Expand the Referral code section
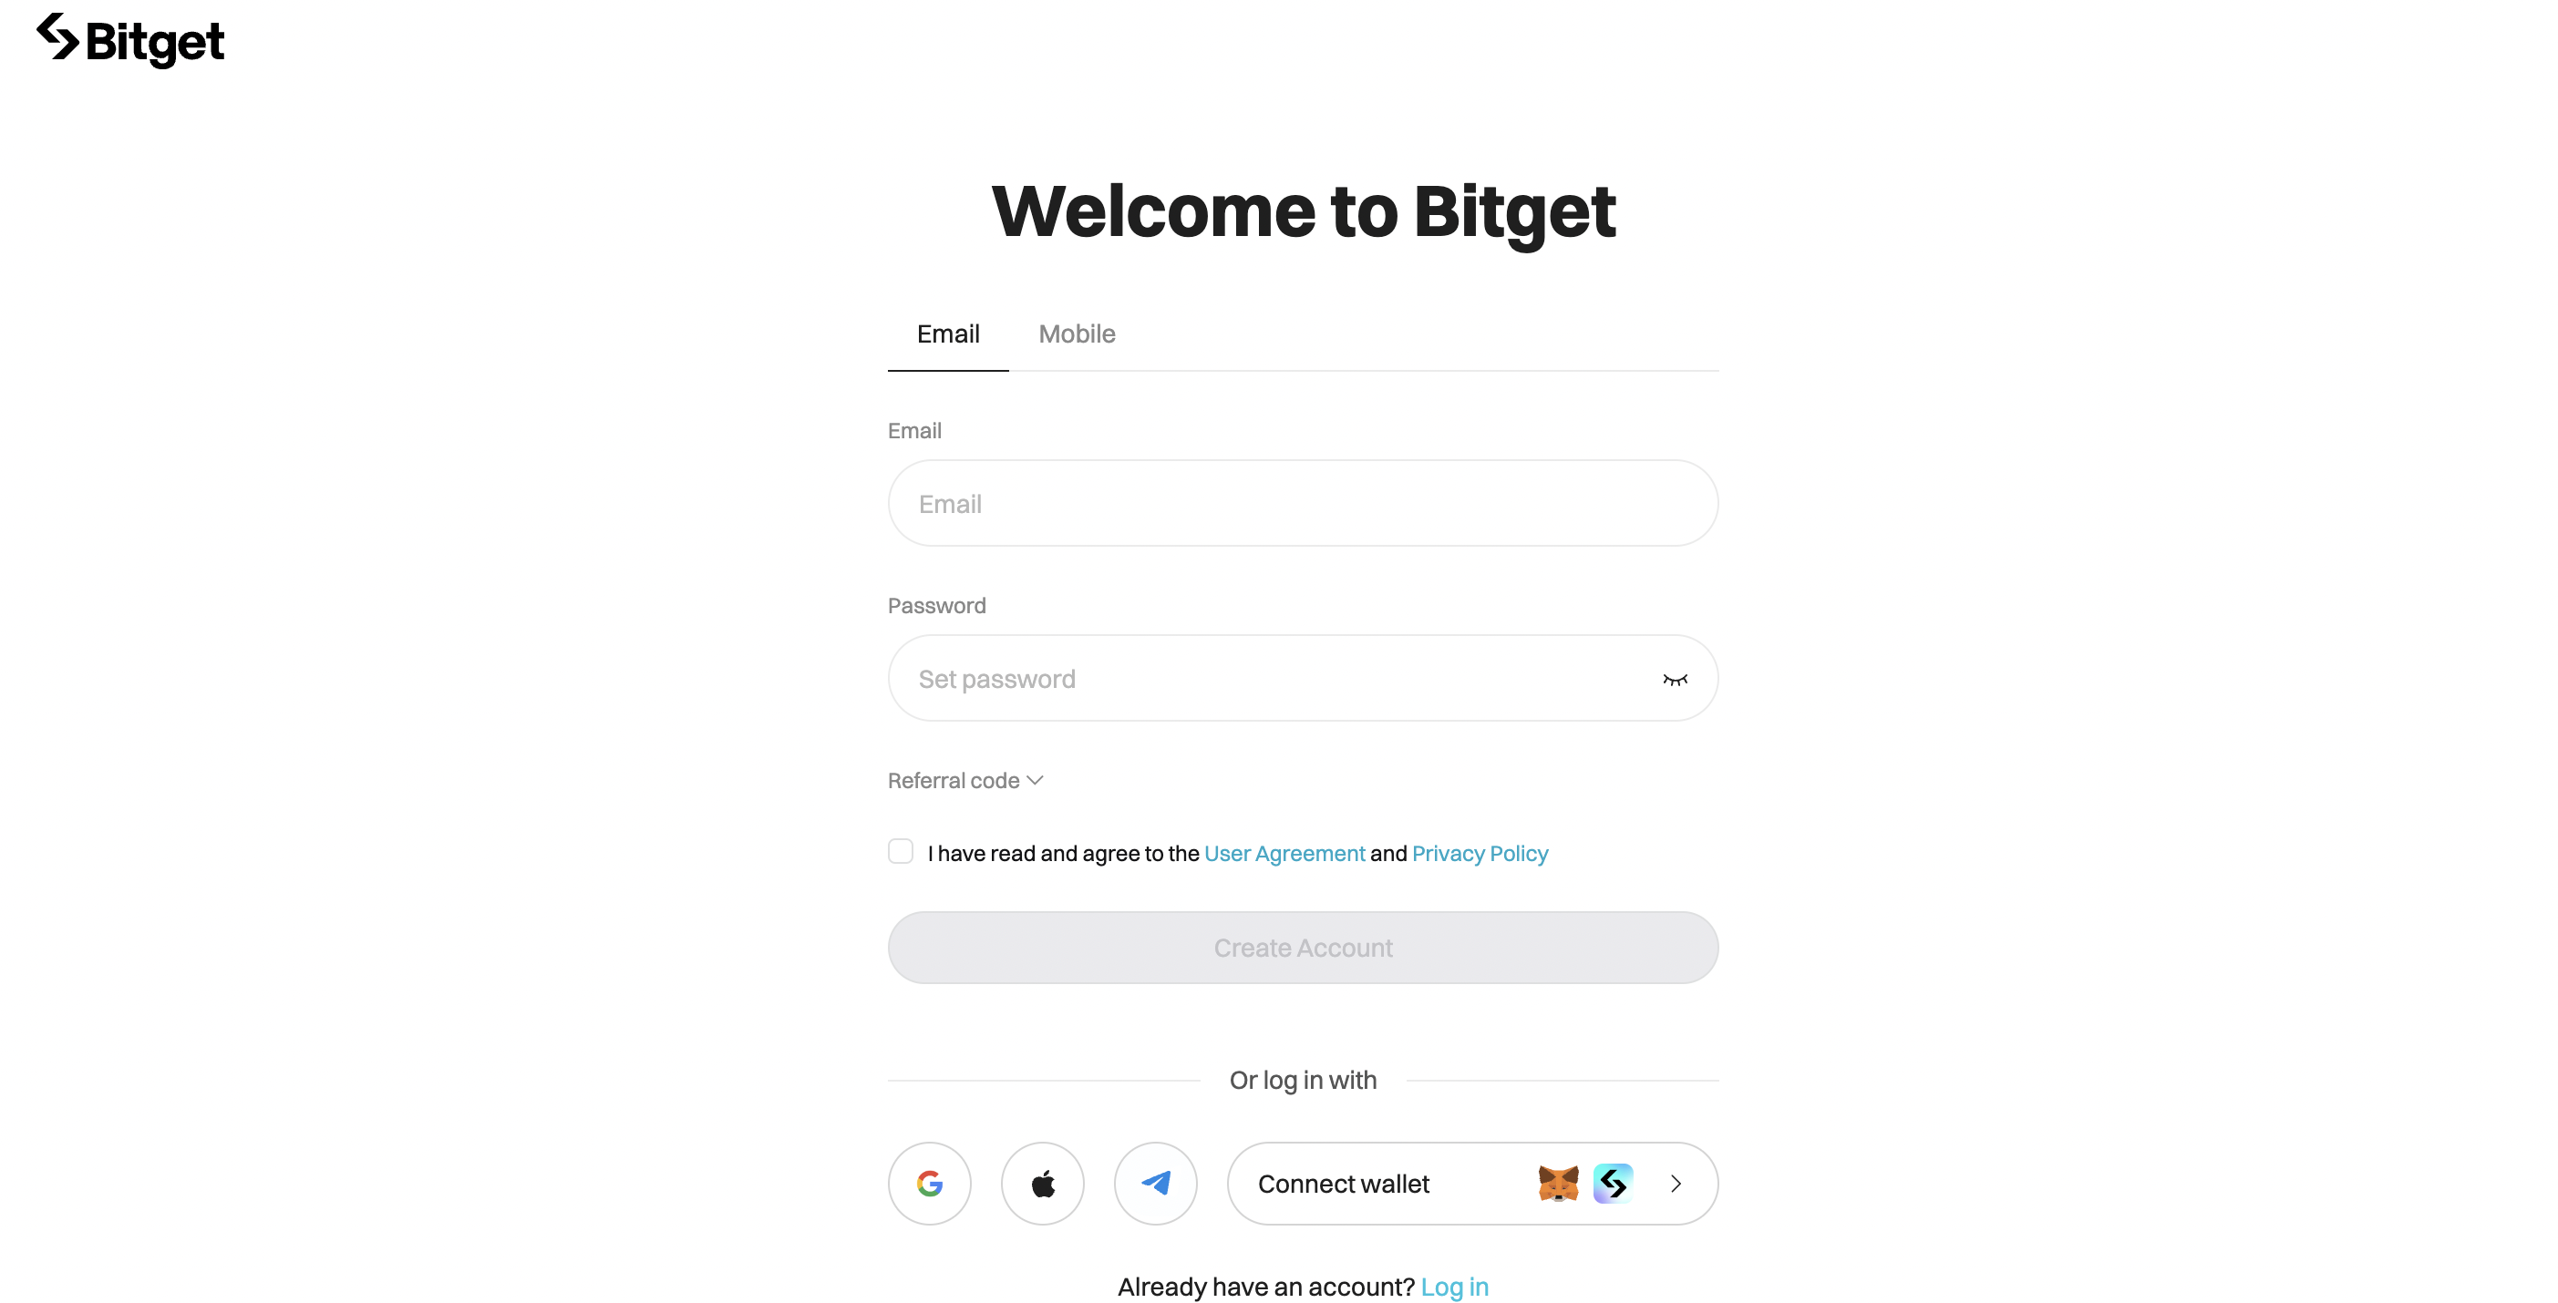Screen dimensions: 2558x1303 point(967,779)
